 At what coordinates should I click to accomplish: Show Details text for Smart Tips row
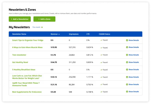134,40
